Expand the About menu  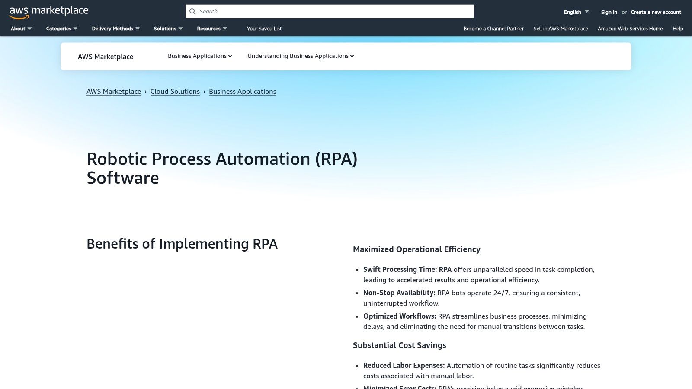pyautogui.click(x=21, y=29)
